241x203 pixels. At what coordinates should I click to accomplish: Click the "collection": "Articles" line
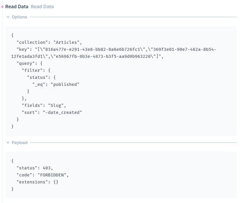coord(49,42)
